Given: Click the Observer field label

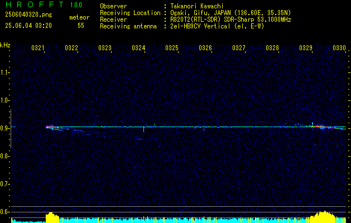Looking at the screenshot, I should pos(113,6).
